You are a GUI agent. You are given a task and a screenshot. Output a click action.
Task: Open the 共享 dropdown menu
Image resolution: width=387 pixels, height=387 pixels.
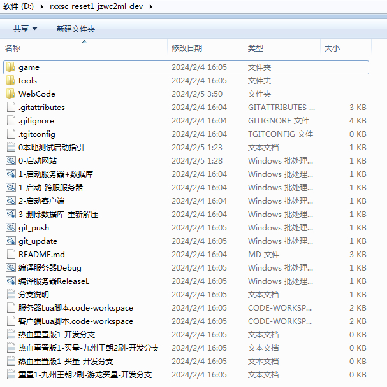tap(25, 29)
